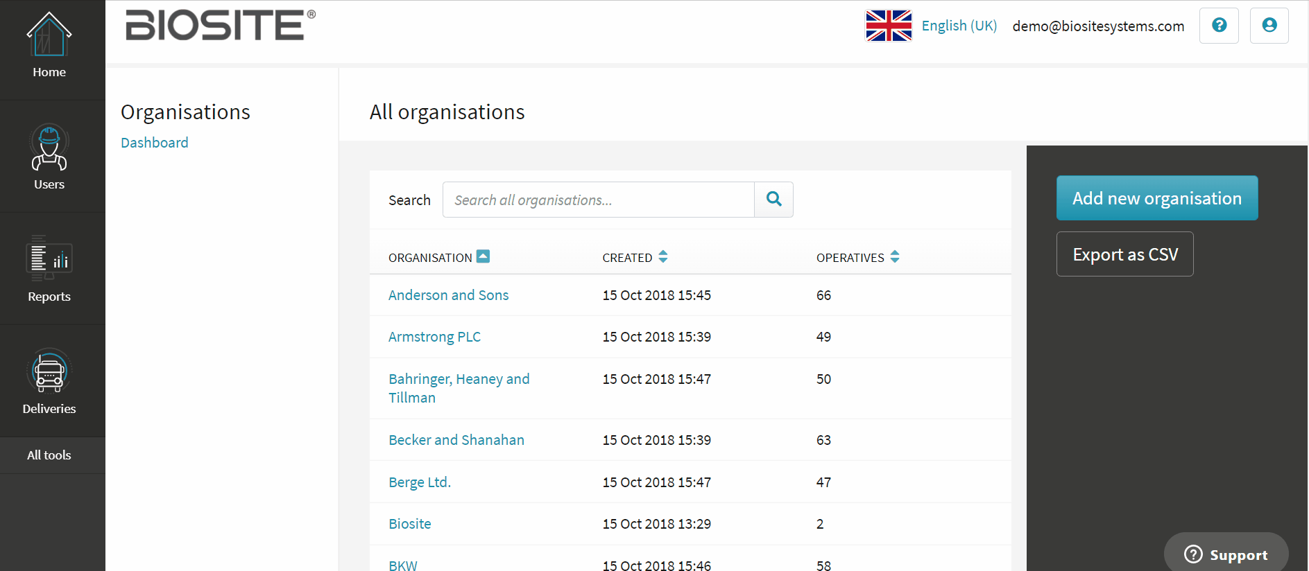Open the user account profile icon
The width and height of the screenshot is (1309, 571).
(x=1269, y=26)
